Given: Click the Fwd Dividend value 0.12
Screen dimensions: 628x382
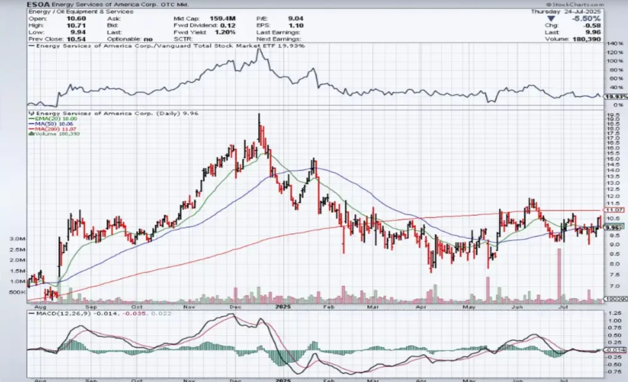Looking at the screenshot, I should pos(228,25).
